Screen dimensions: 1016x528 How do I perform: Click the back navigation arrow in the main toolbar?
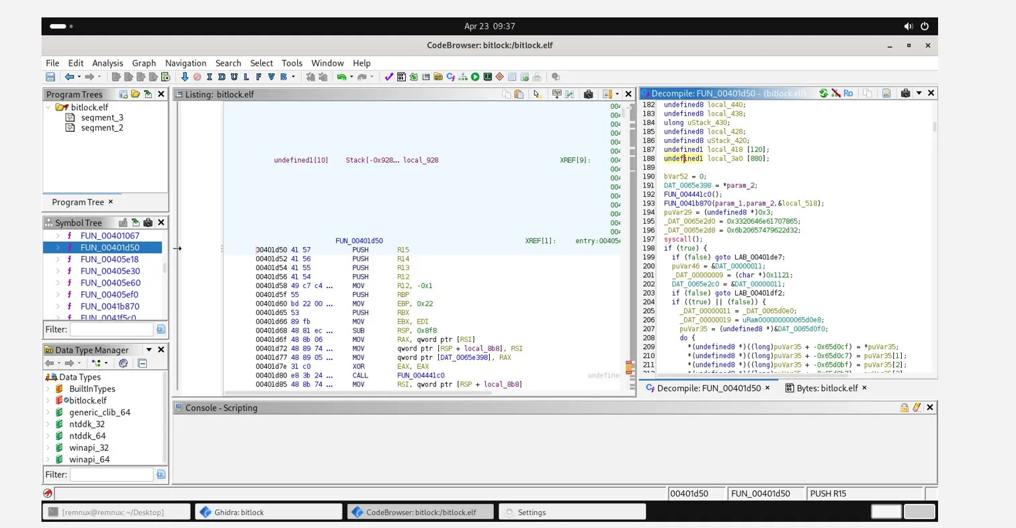[69, 77]
